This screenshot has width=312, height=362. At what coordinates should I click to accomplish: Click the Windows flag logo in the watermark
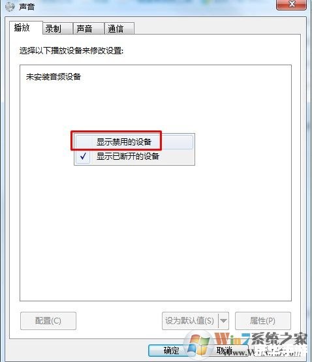point(198,344)
